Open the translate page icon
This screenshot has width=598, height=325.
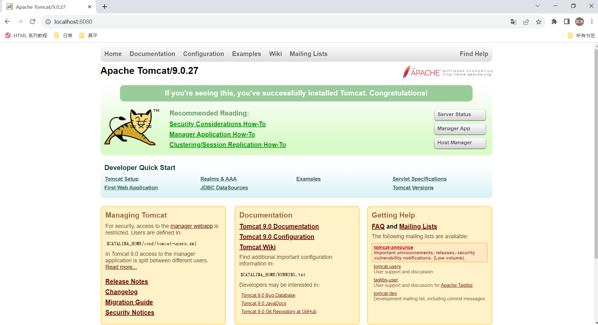pos(513,22)
